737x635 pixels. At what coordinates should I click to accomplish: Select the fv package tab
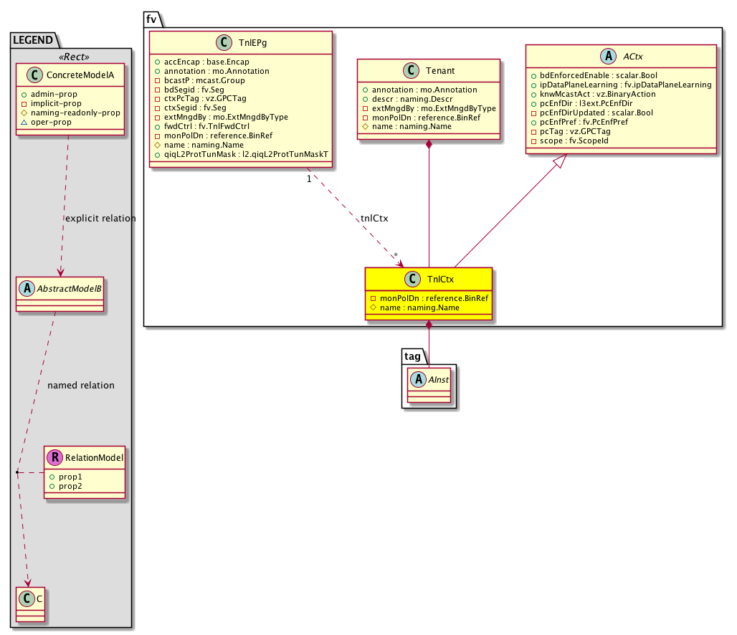pyautogui.click(x=151, y=19)
